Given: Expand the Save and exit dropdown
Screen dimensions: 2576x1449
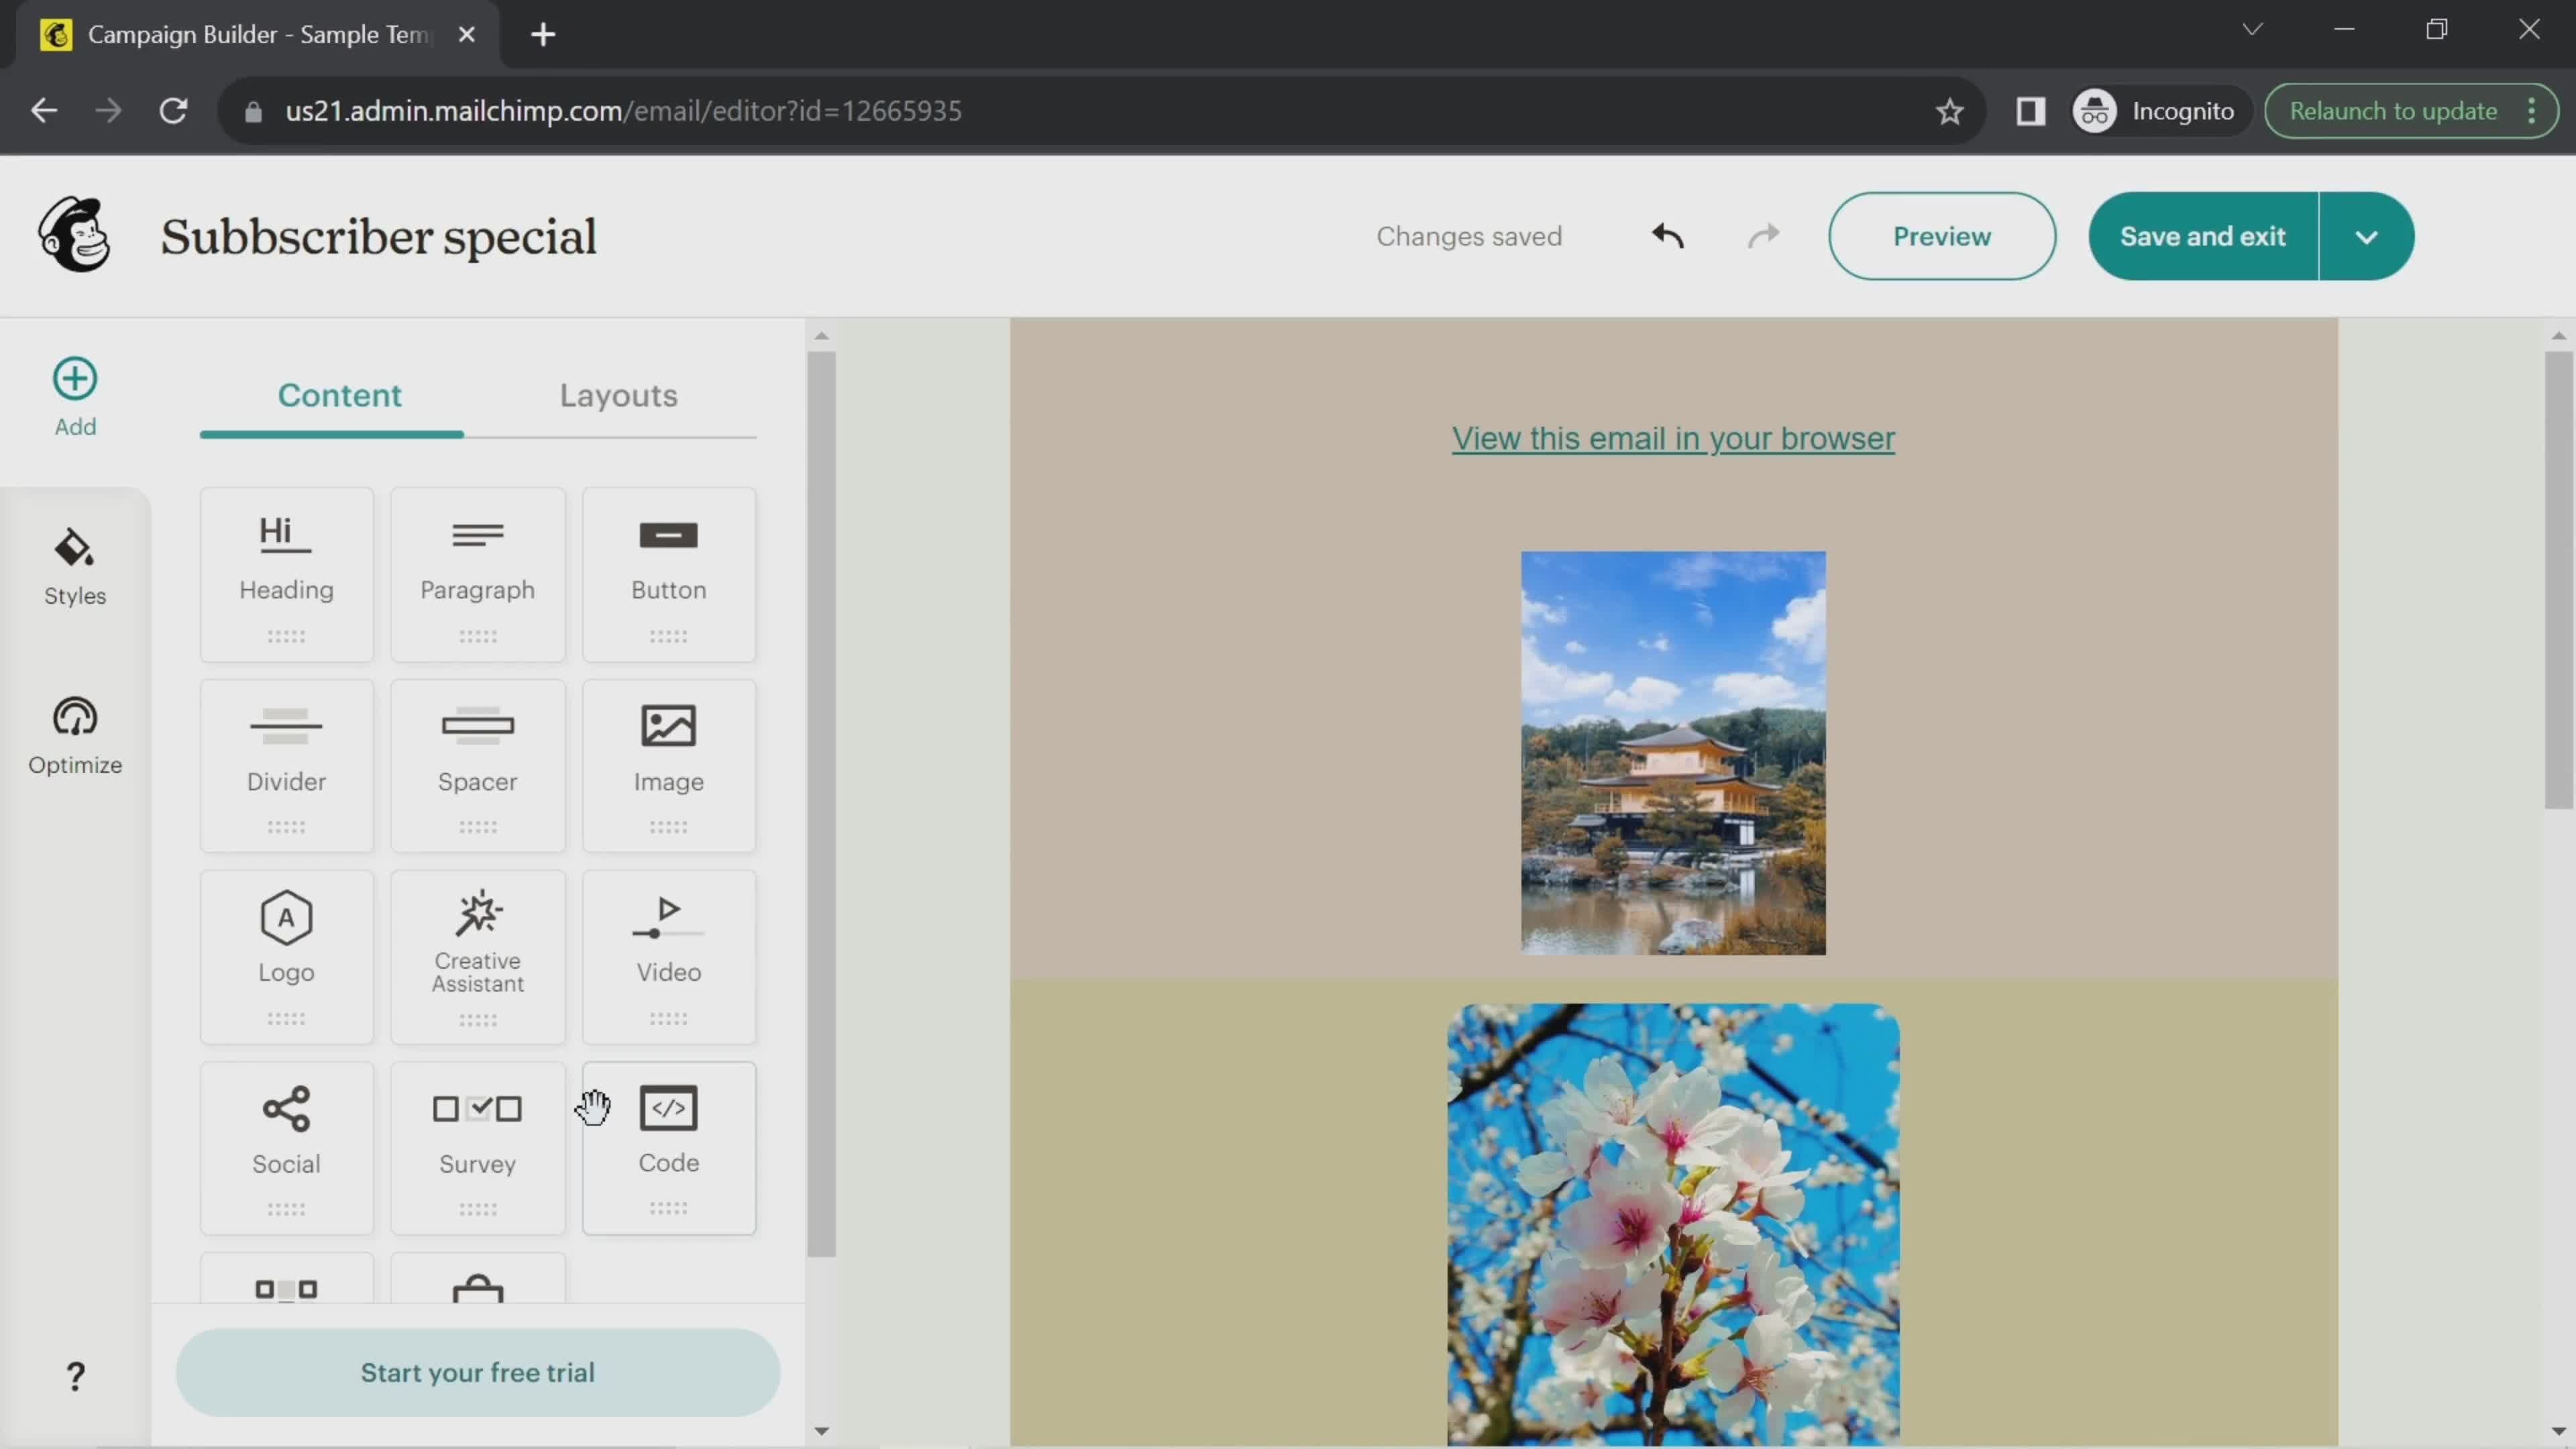Looking at the screenshot, I should pyautogui.click(x=2367, y=235).
